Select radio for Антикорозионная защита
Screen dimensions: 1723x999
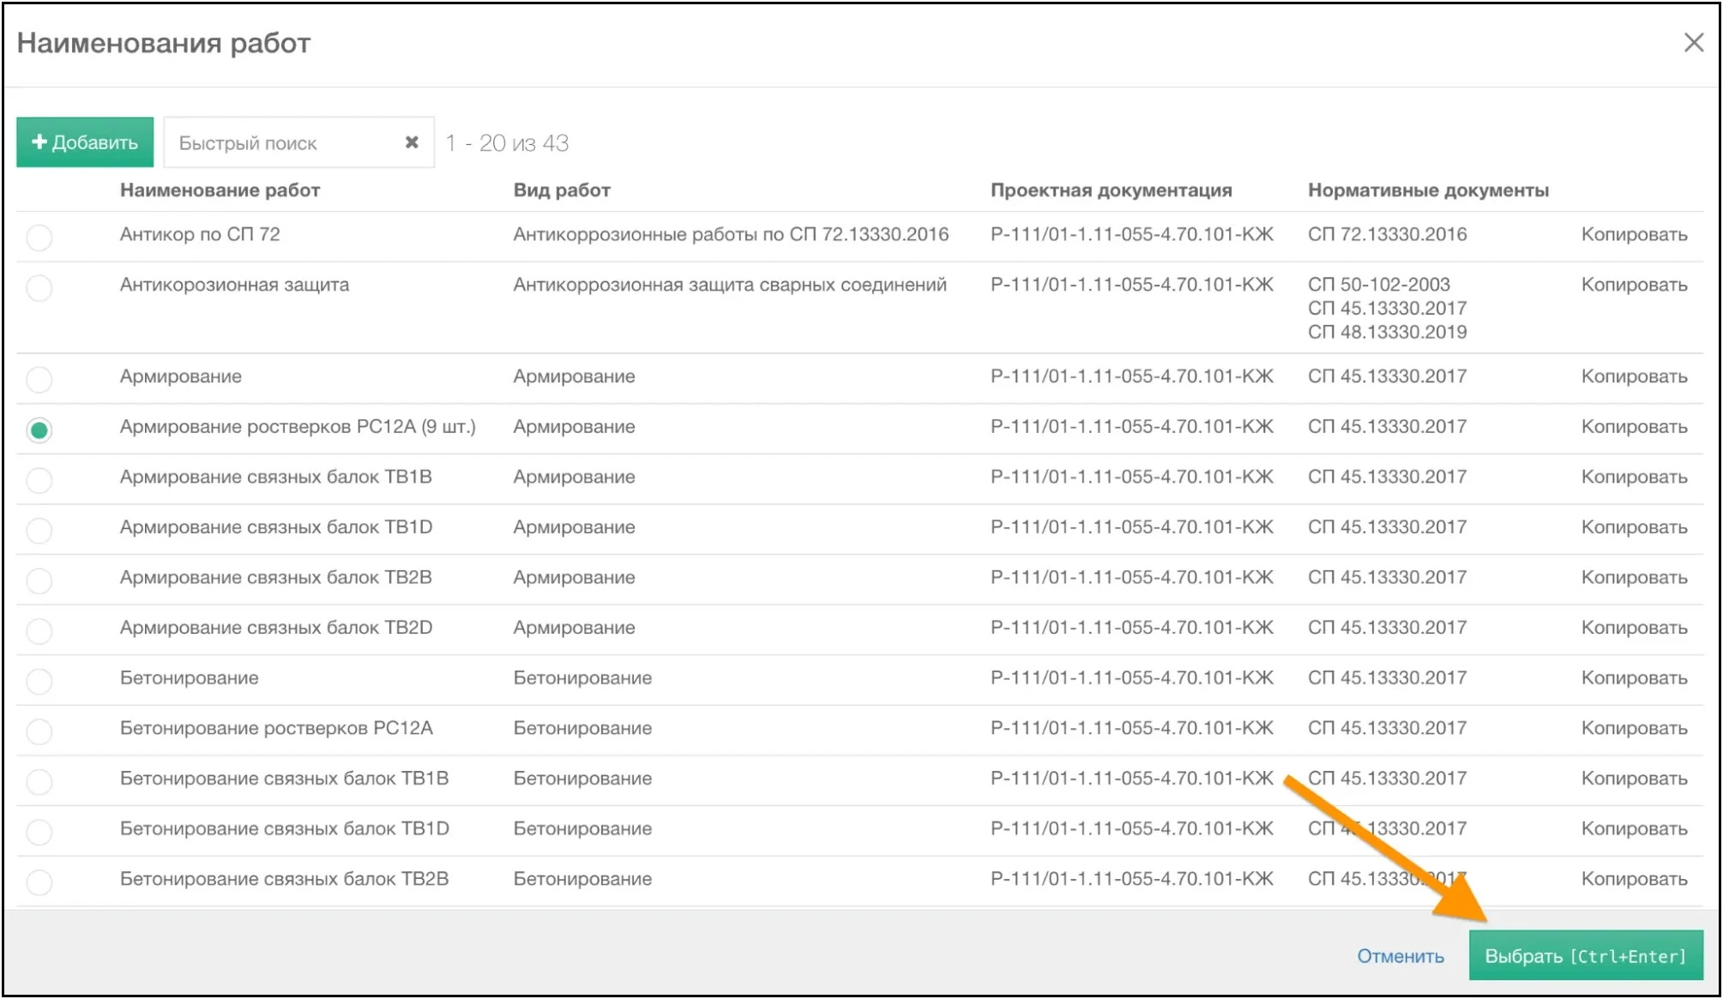[x=39, y=287]
